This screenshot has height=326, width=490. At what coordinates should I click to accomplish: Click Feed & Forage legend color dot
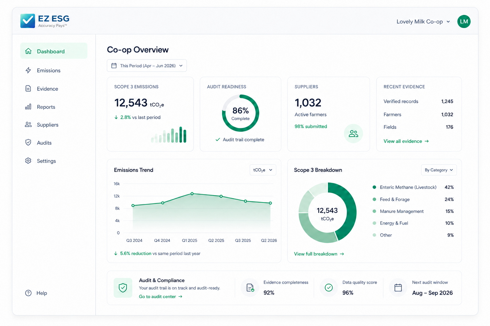pos(374,199)
